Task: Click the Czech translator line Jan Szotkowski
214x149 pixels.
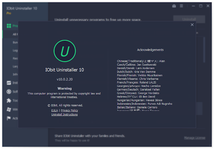Action: click(x=137, y=65)
